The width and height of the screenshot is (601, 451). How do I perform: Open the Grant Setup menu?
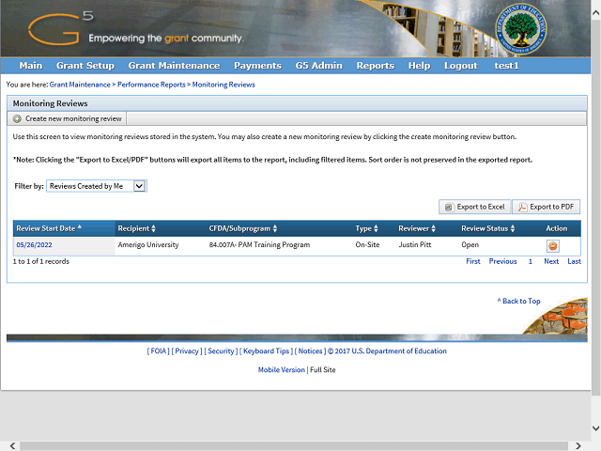85,66
